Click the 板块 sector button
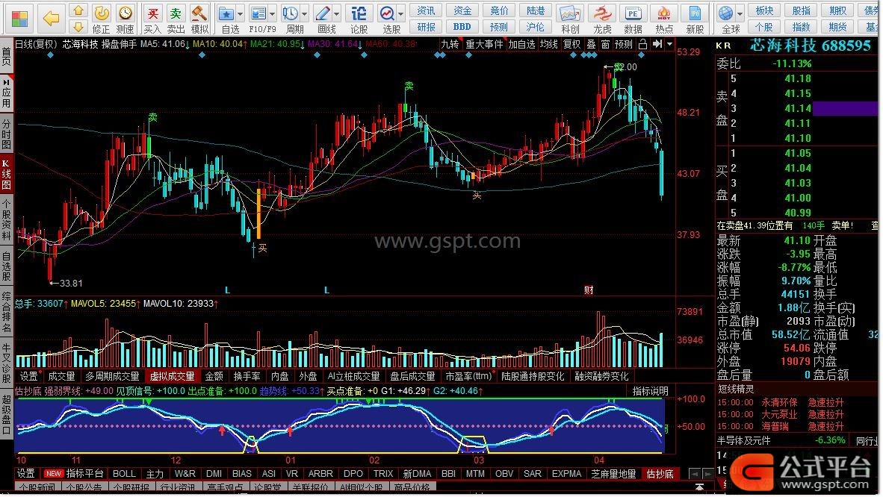The image size is (883, 497). coord(765,10)
